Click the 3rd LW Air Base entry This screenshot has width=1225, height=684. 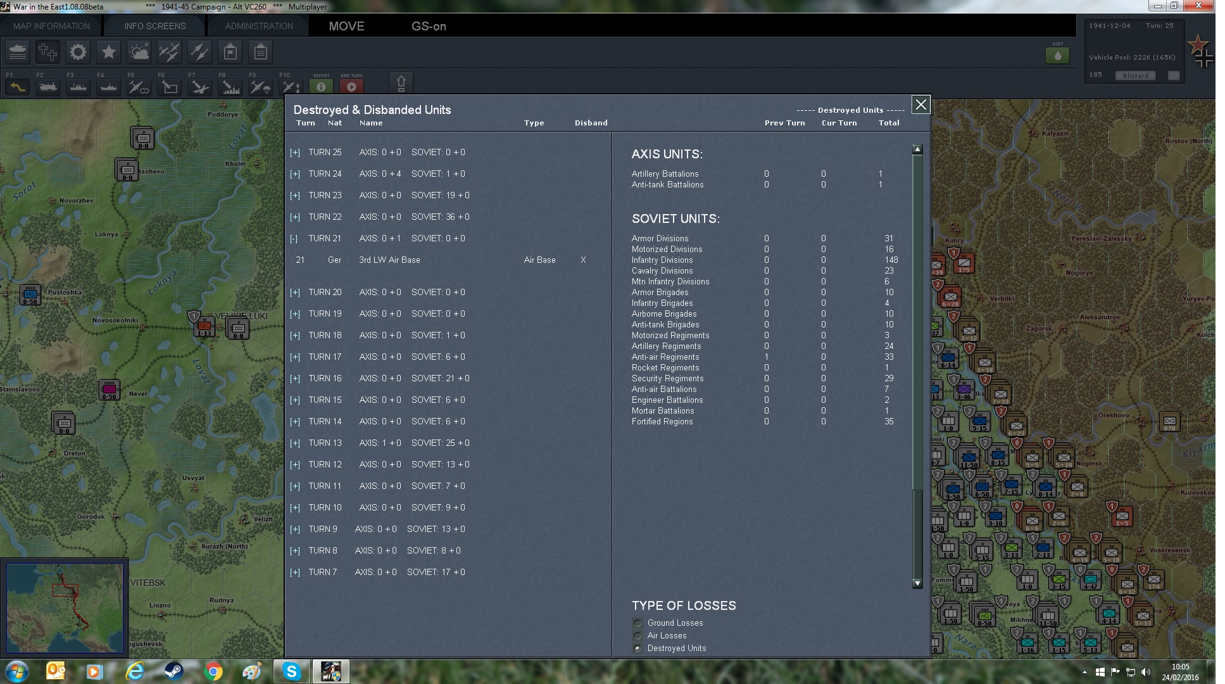click(389, 260)
